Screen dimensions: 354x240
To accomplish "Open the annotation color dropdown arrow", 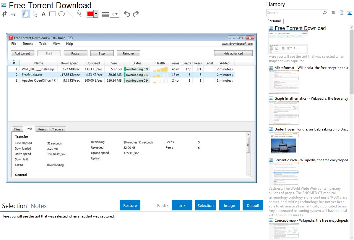I will coord(96,14).
